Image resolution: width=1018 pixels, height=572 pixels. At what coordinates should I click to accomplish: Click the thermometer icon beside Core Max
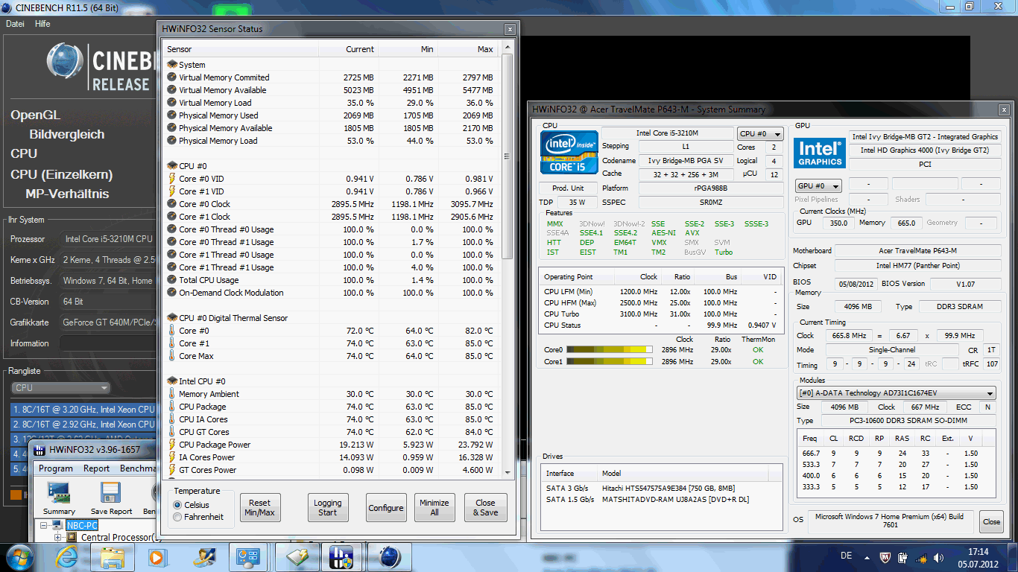coord(172,356)
